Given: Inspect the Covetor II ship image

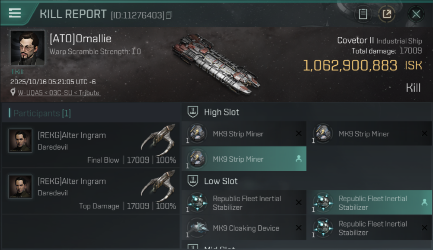Looking at the screenshot, I should point(216,63).
